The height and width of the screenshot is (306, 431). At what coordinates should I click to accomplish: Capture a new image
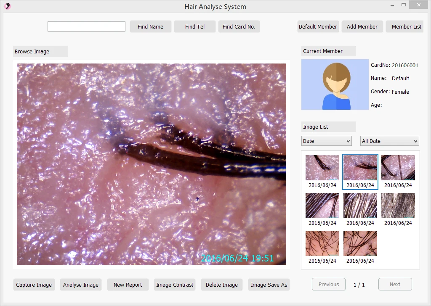(34, 285)
